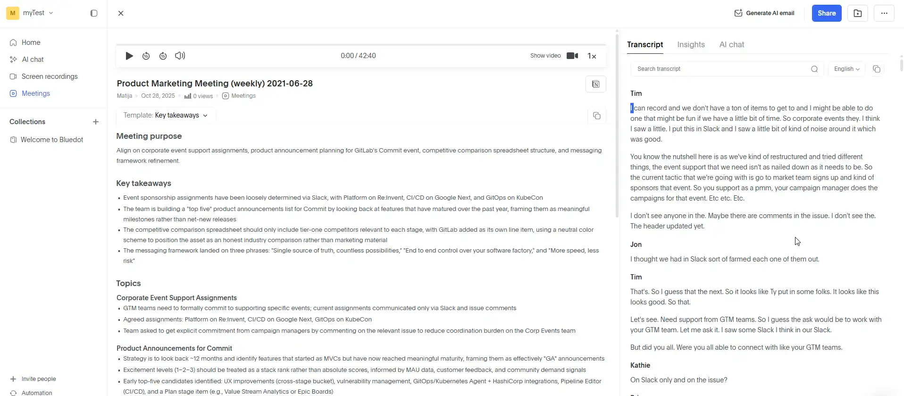Close the meeting with the X icon

click(x=121, y=13)
